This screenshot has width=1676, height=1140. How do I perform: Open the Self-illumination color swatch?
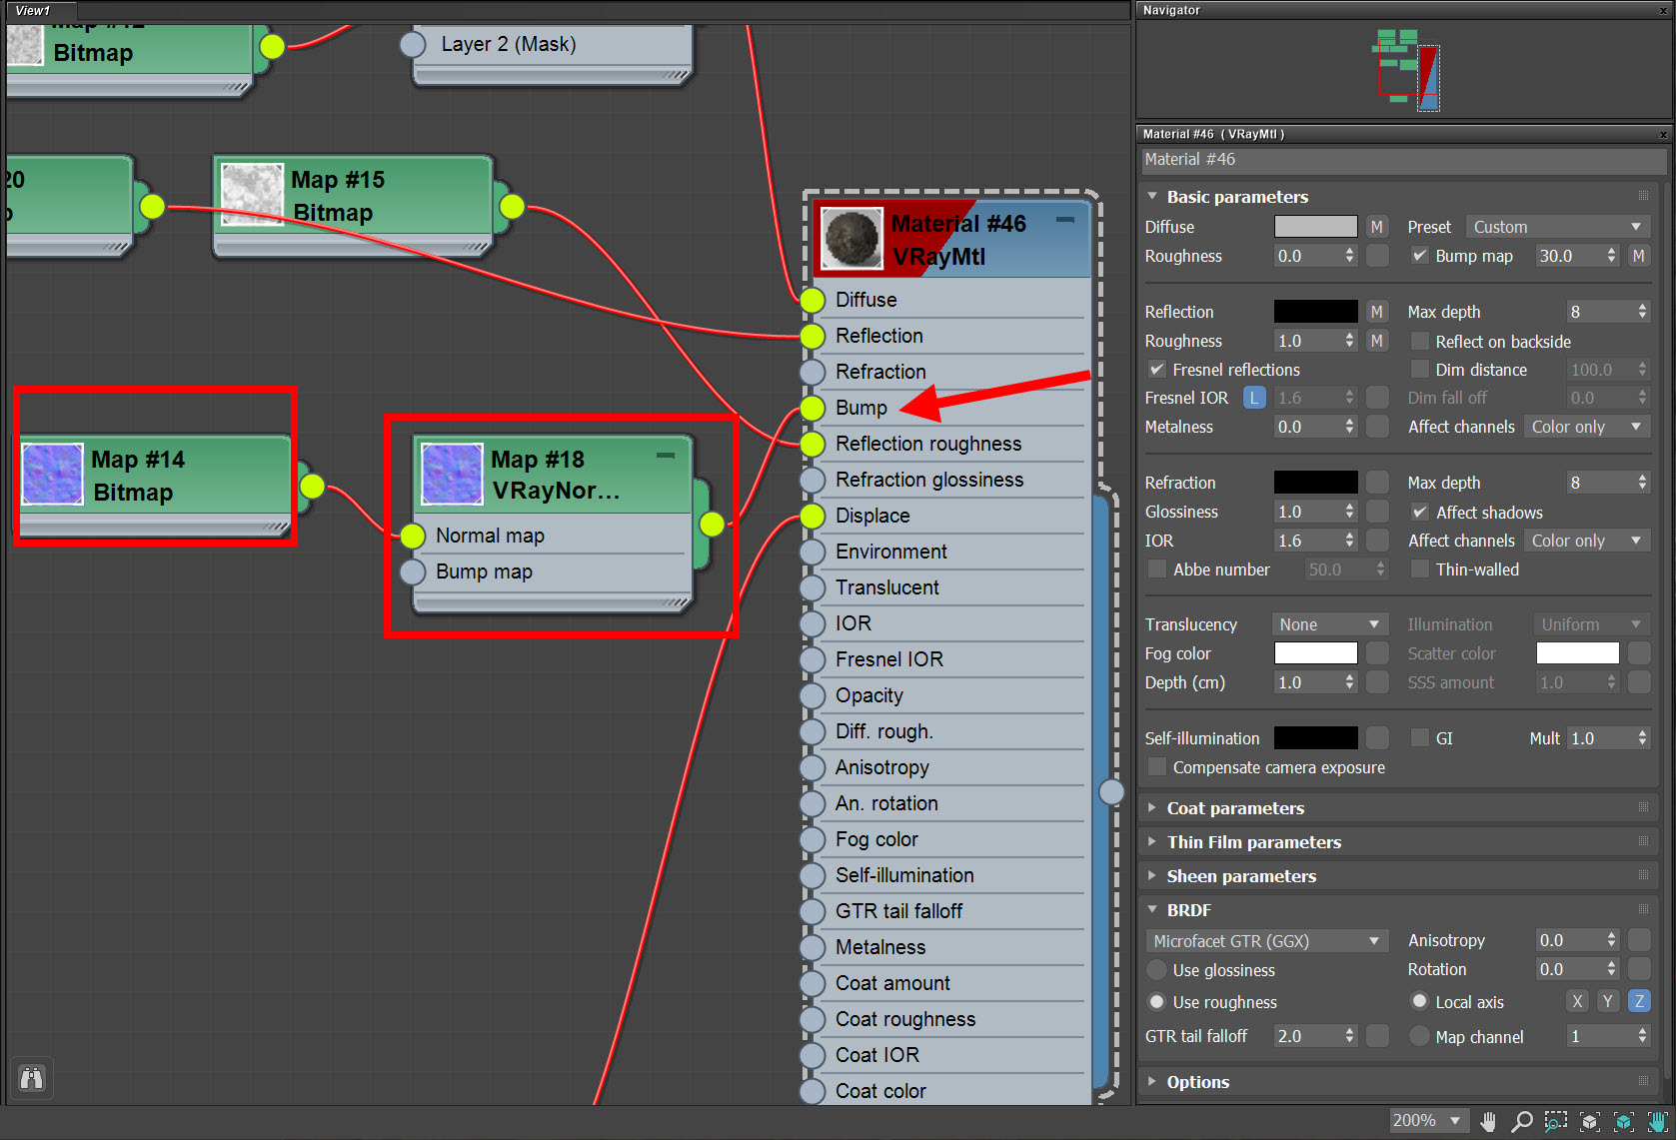point(1315,737)
